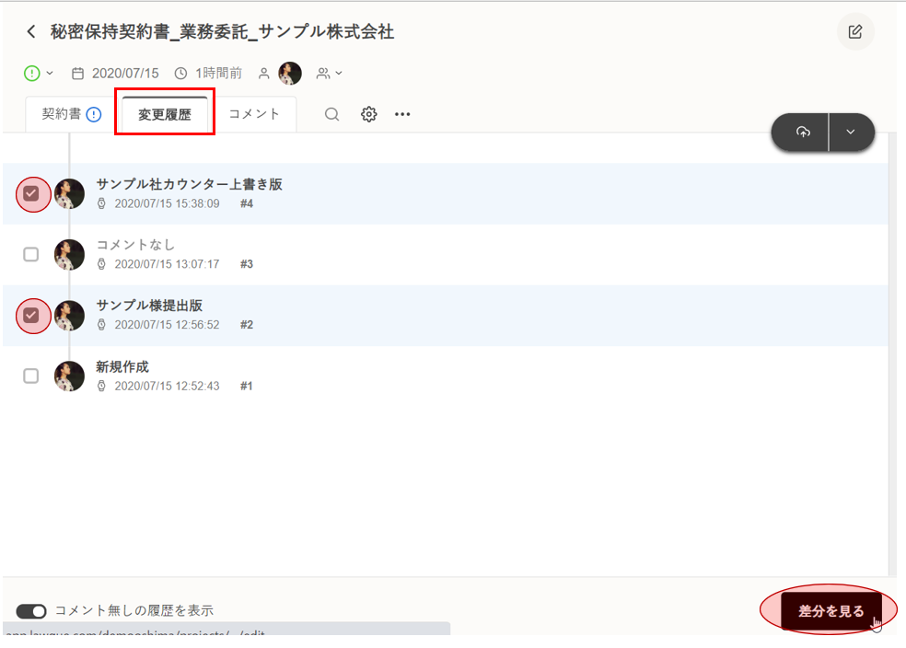Viewport: 906px width, 648px height.
Task: Expand the dropdown arrow beside upload button
Action: [x=851, y=133]
